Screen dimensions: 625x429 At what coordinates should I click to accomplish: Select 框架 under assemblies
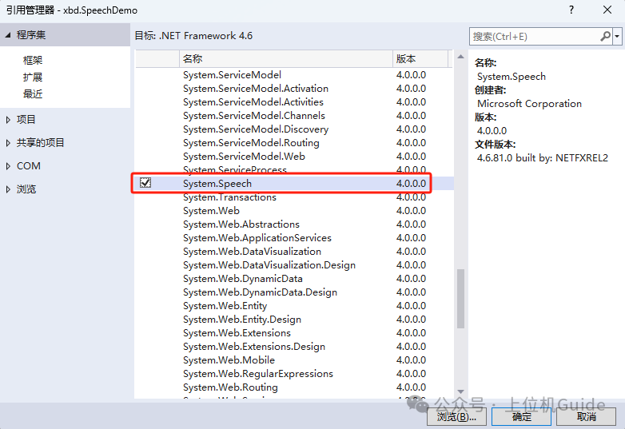tap(33, 61)
